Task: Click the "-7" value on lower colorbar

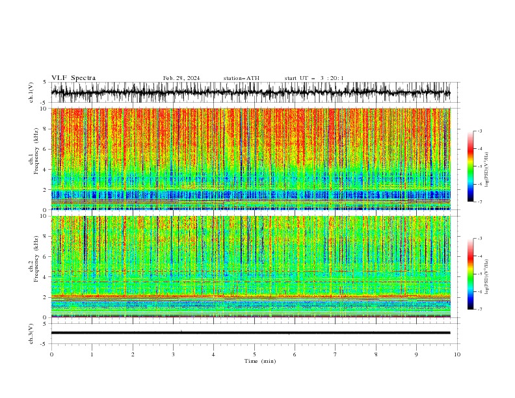Action: (479, 310)
